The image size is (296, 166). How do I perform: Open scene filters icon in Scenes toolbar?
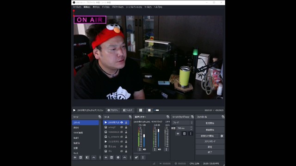point(87,157)
